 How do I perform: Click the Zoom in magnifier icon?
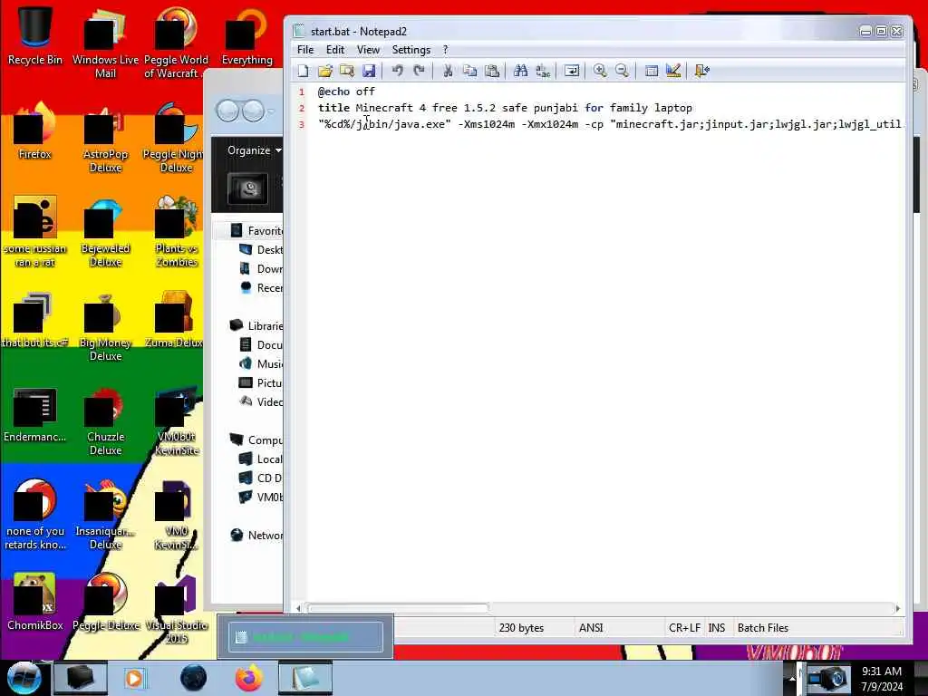(600, 71)
